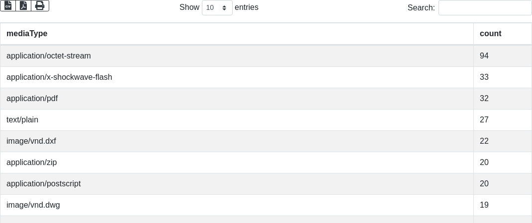Select the text/plain row

click(x=266, y=120)
